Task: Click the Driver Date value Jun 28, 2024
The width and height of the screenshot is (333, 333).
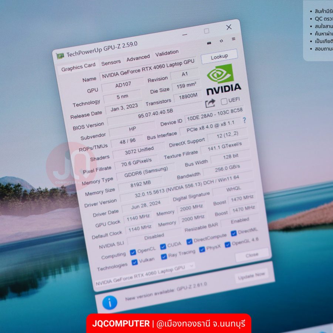Action: pyautogui.click(x=146, y=205)
